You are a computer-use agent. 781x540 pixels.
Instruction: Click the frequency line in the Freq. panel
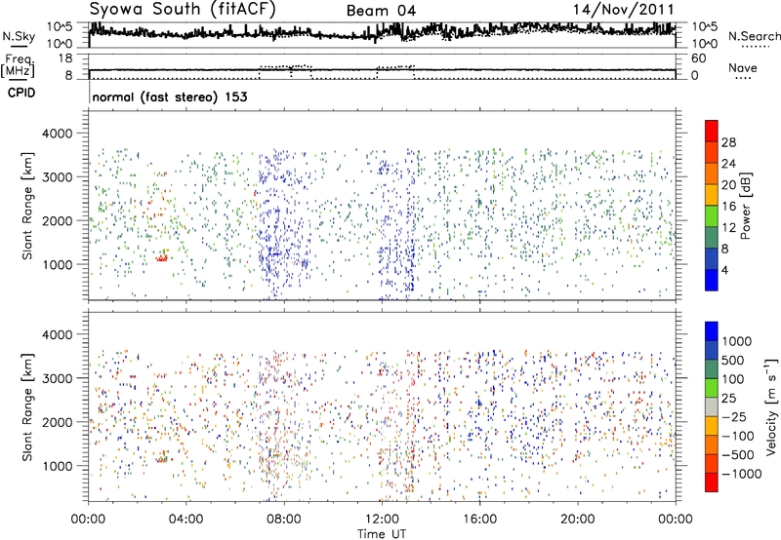tap(382, 70)
